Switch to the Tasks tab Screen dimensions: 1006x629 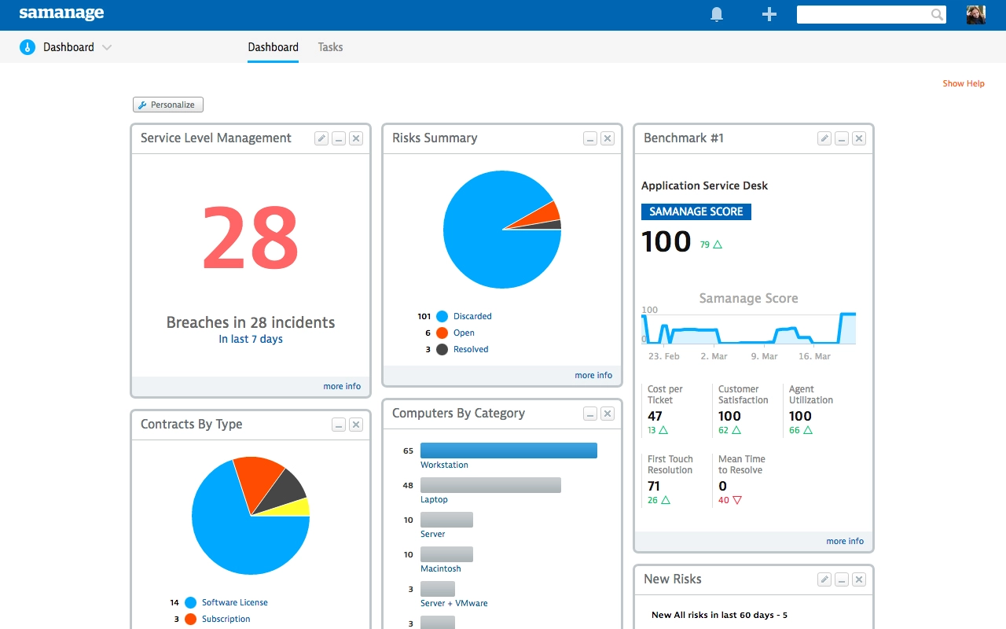[x=330, y=47]
